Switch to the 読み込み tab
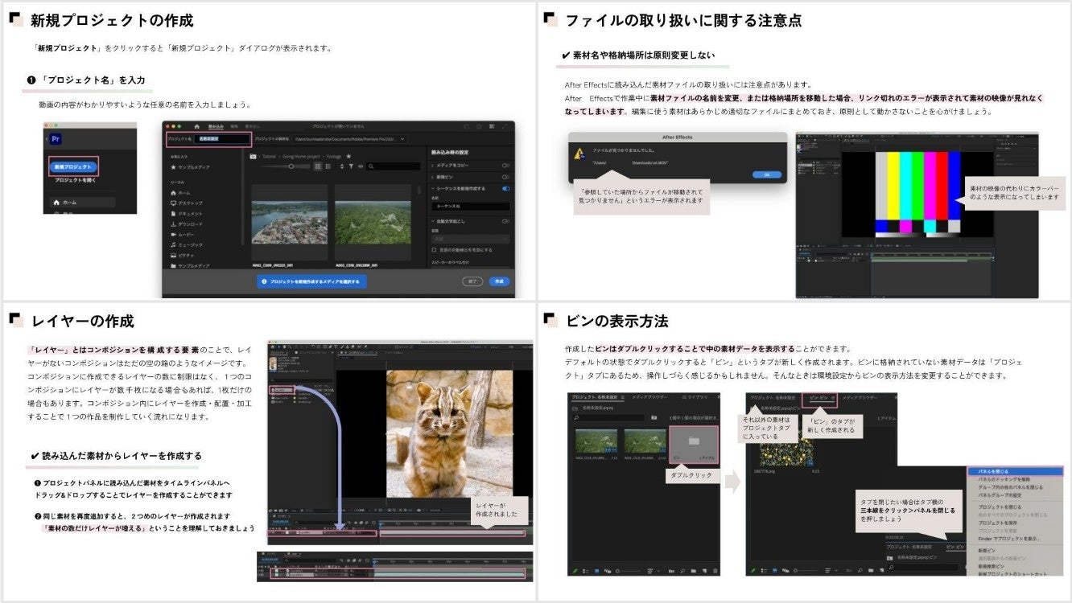Image resolution: width=1072 pixels, height=603 pixels. (x=216, y=126)
